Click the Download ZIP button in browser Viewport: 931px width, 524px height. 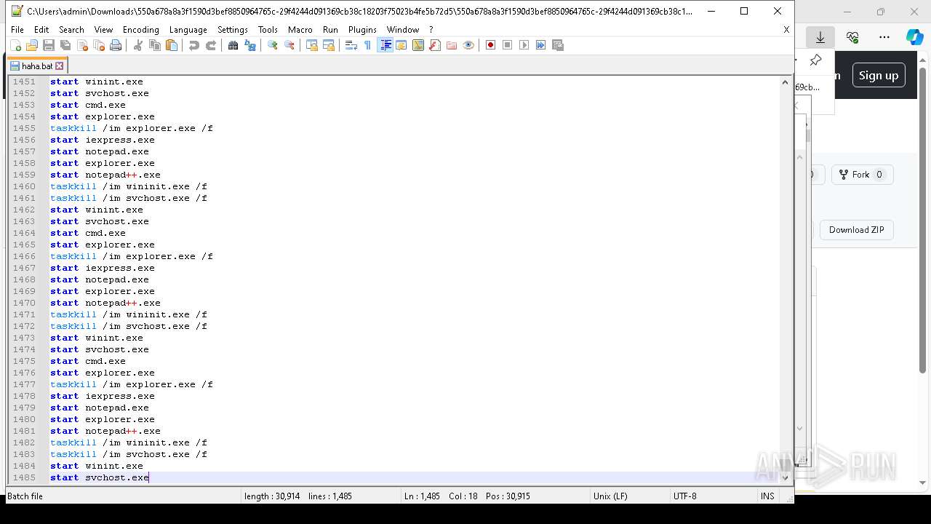857,230
